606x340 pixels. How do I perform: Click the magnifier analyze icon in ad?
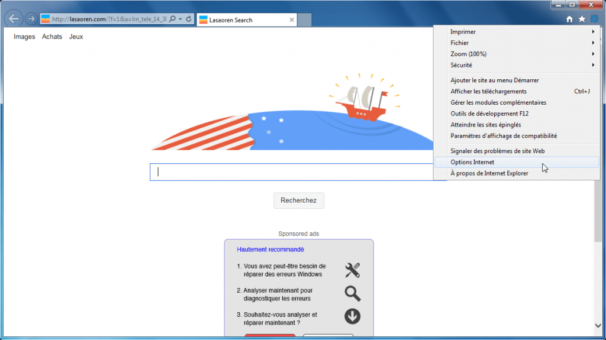pos(353,294)
